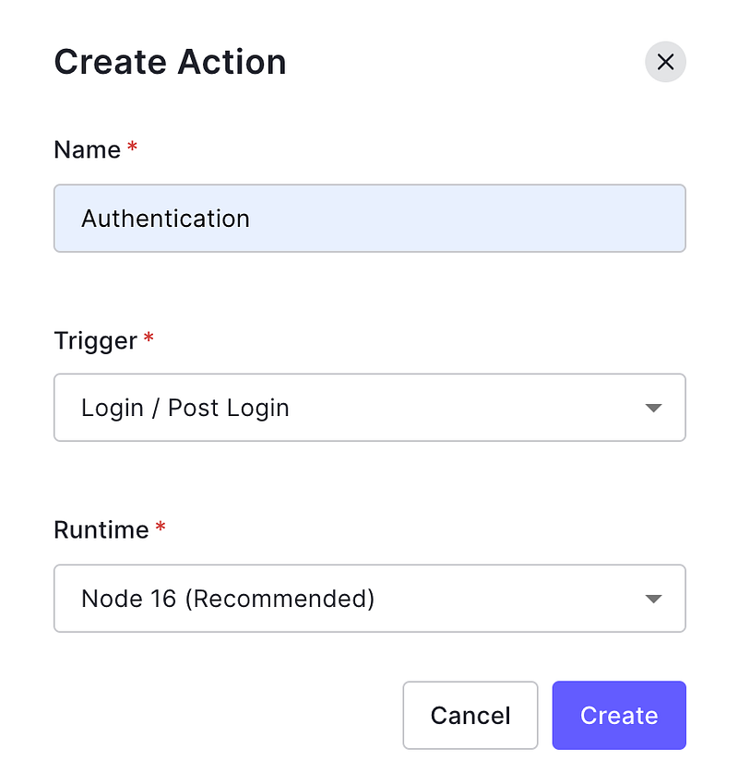Image resolution: width=738 pixels, height=784 pixels.
Task: Click the Name field label
Action: pyautogui.click(x=87, y=150)
